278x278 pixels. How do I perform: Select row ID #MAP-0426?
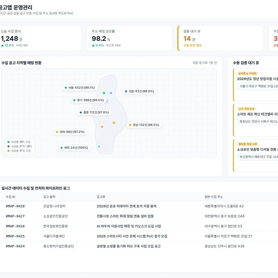tap(15, 226)
